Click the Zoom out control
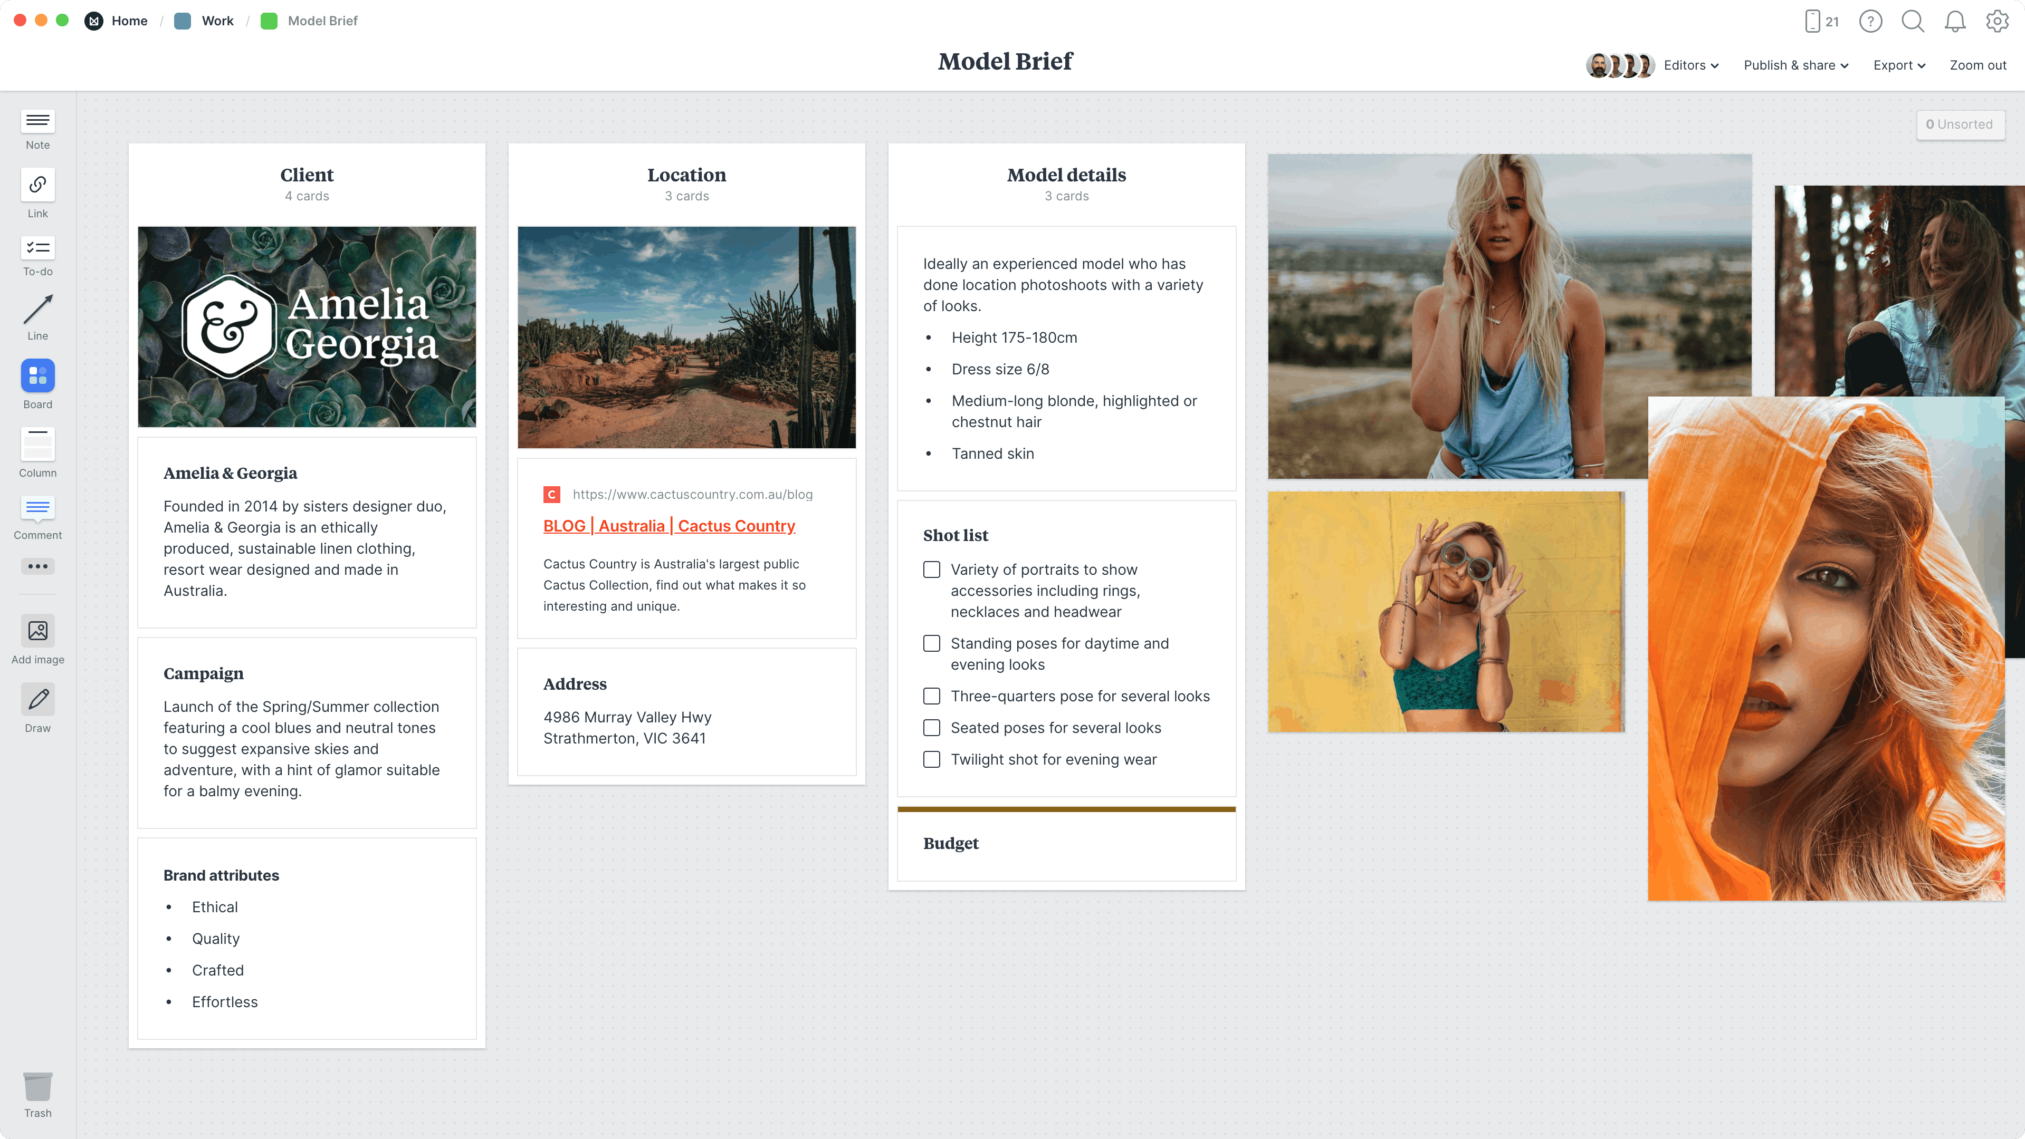The image size is (2025, 1139). 1978,65
